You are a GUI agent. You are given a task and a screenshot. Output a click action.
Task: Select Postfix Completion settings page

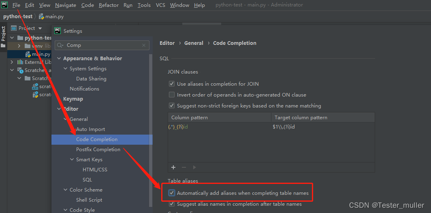[98, 150]
